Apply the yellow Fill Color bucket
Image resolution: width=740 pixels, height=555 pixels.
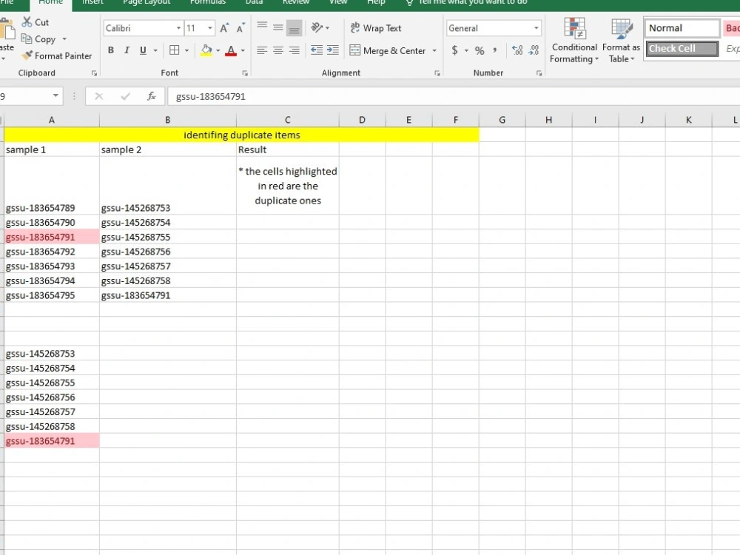[x=206, y=50]
